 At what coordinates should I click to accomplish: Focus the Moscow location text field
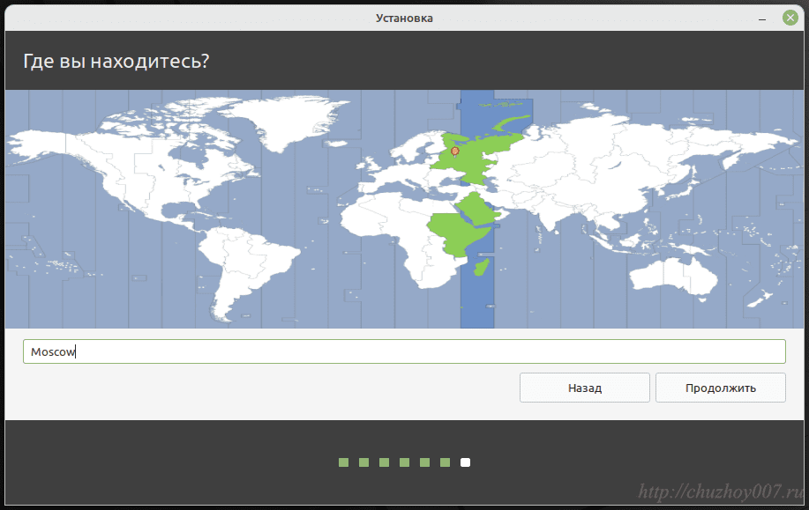(x=404, y=351)
